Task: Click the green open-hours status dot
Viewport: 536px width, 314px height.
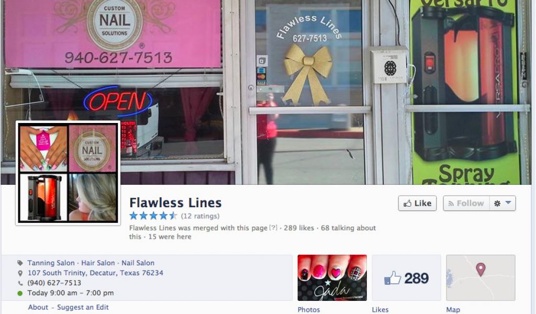Action: [20, 293]
